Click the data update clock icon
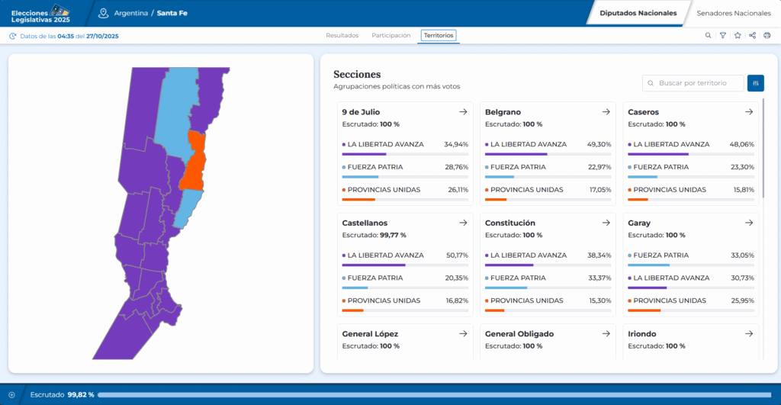781x405 pixels. coord(13,36)
